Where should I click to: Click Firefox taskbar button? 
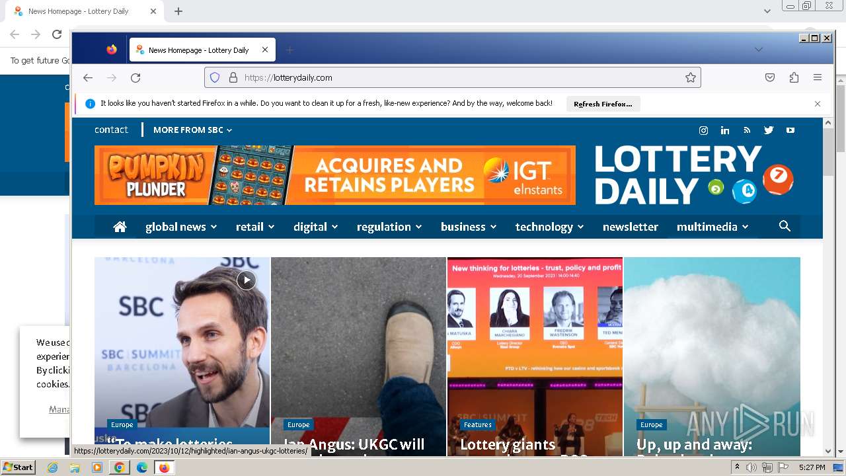coord(164,467)
